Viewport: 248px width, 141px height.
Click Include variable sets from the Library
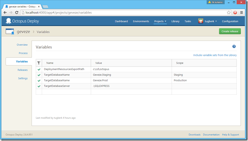click(215, 55)
